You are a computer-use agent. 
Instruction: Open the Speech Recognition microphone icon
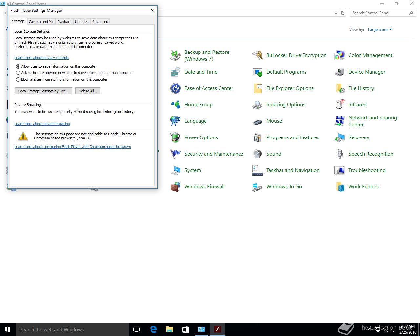(x=340, y=154)
